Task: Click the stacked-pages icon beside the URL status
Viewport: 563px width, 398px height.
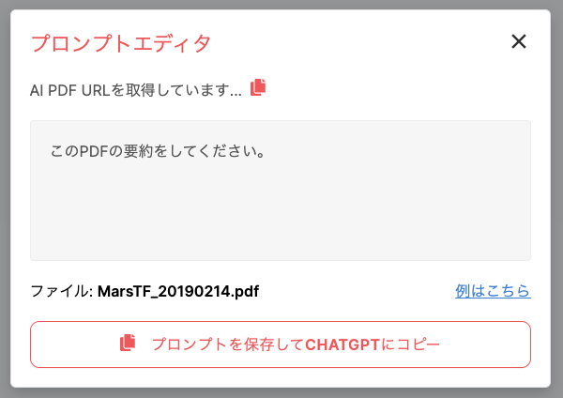Action: 258,87
